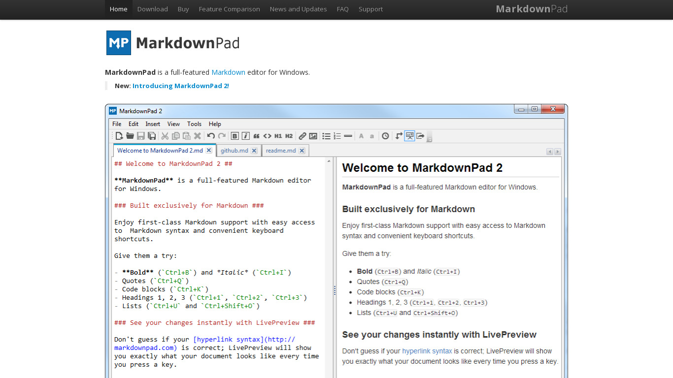The image size is (673, 378).
Task: Click the Cut scissors icon
Action: coord(165,136)
